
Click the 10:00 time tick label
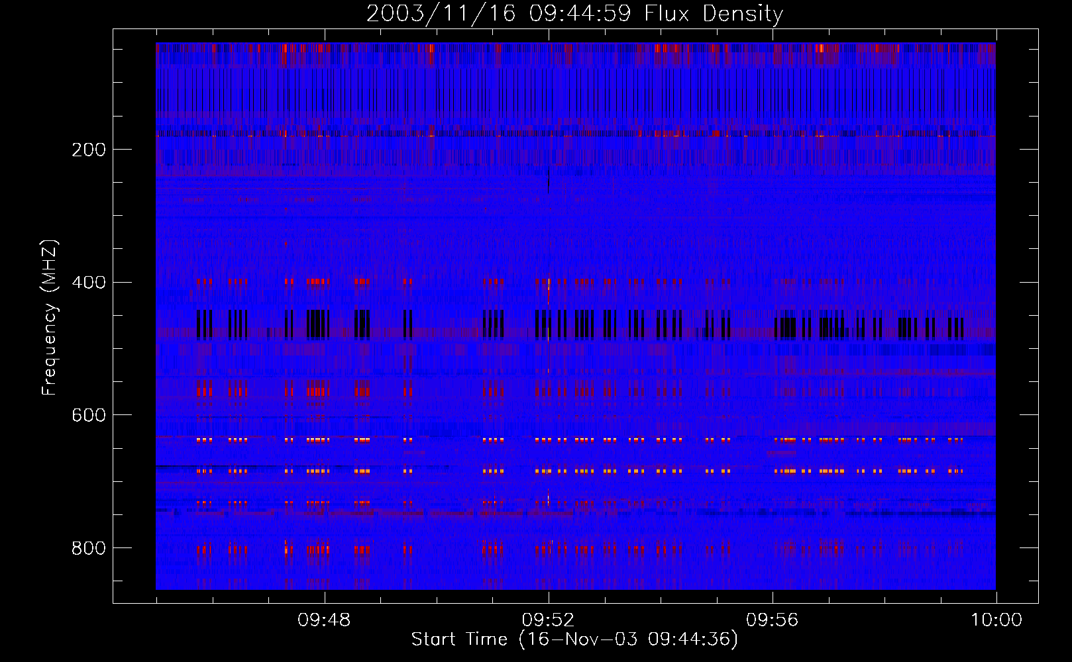coord(996,620)
